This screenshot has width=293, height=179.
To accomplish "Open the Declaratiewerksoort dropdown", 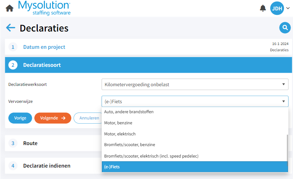I will (195, 84).
